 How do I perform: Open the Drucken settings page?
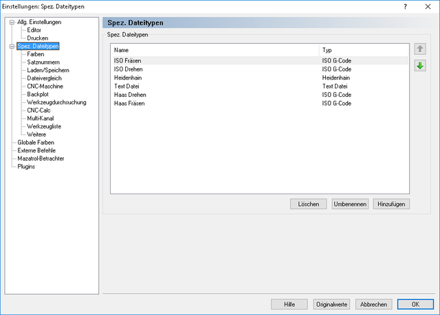pos(38,38)
